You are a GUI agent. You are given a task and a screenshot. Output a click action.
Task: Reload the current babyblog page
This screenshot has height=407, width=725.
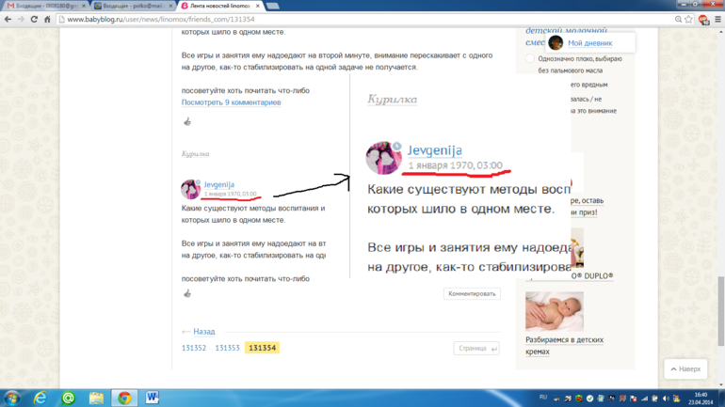[34, 19]
